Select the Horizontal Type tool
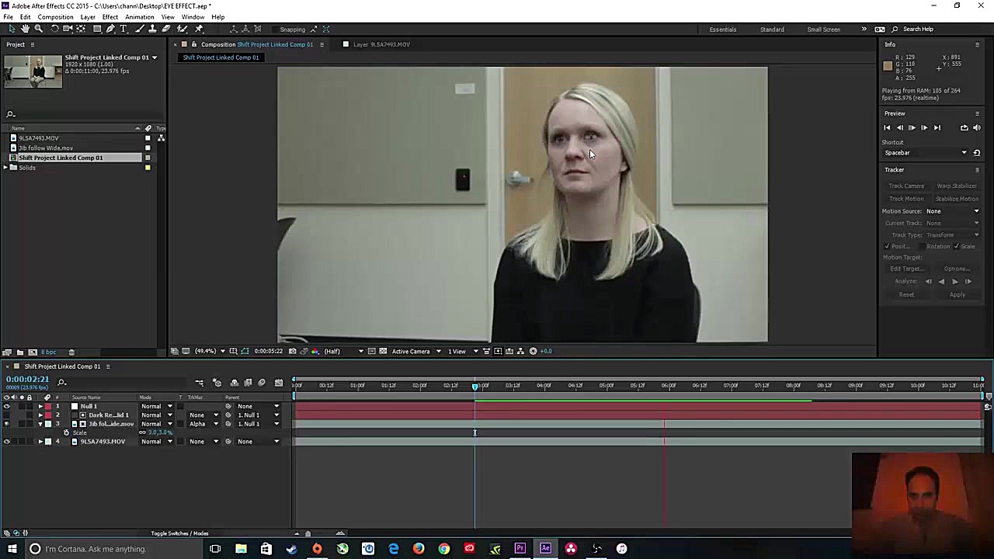994x559 pixels. click(x=123, y=29)
